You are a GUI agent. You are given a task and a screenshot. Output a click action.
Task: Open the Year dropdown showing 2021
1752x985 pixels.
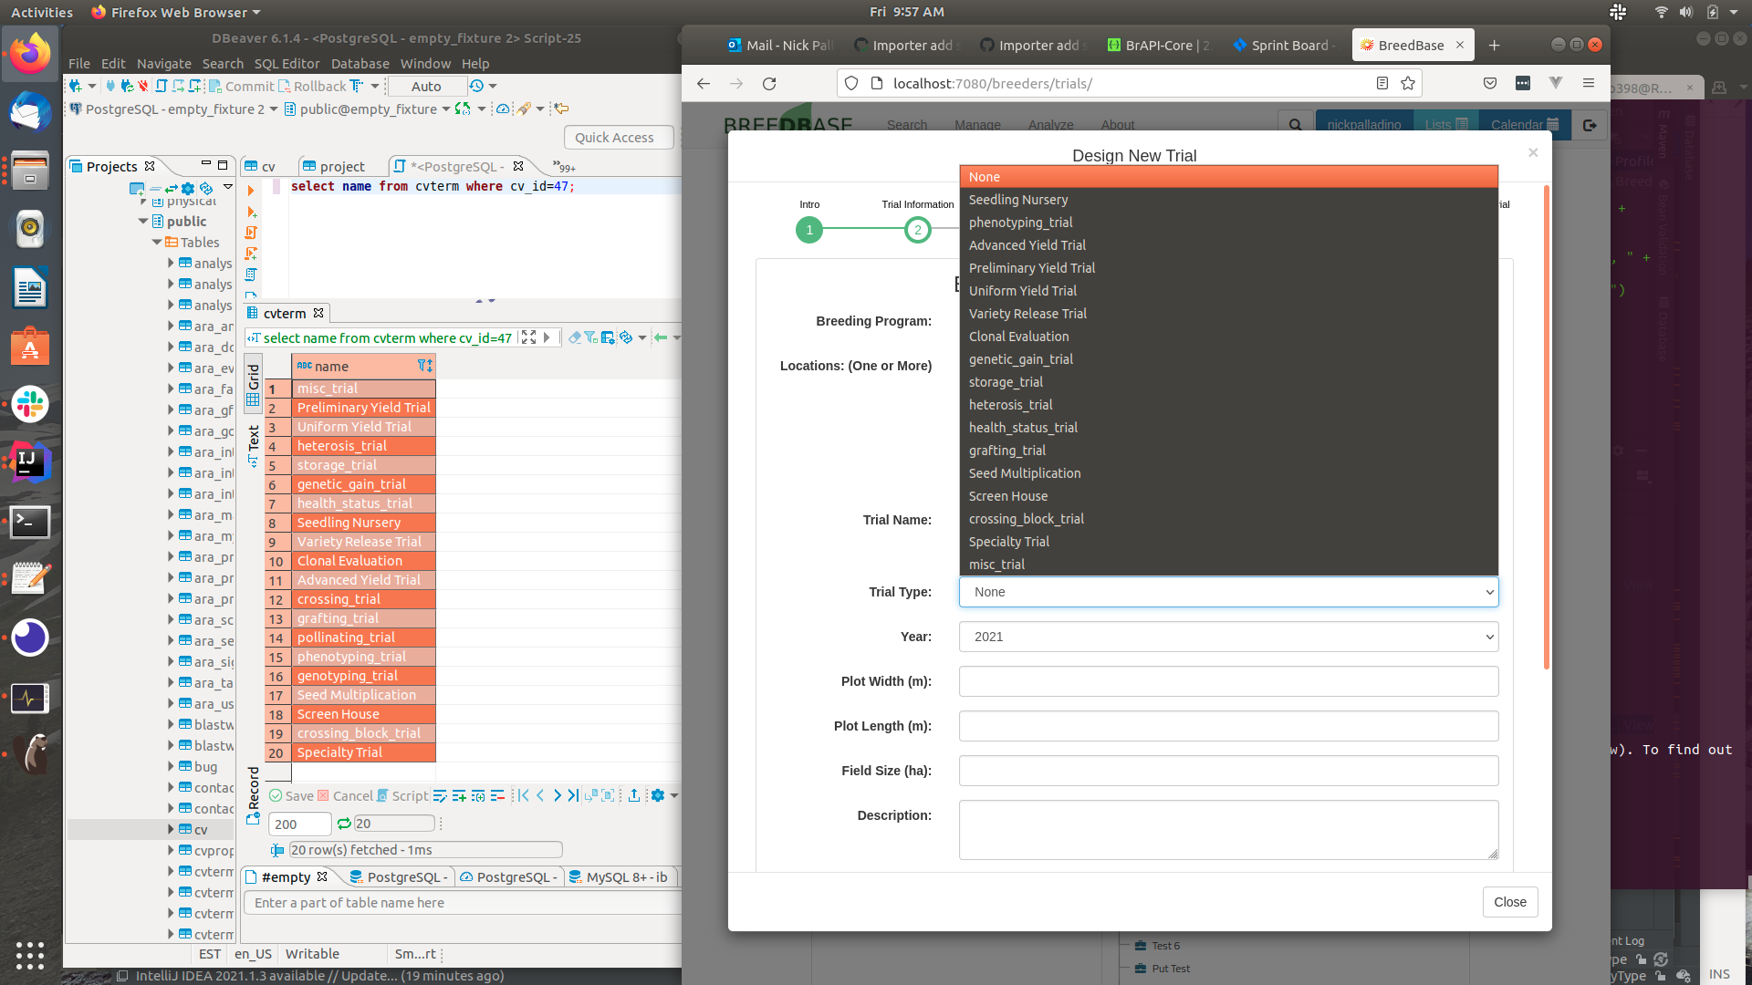pos(1227,637)
